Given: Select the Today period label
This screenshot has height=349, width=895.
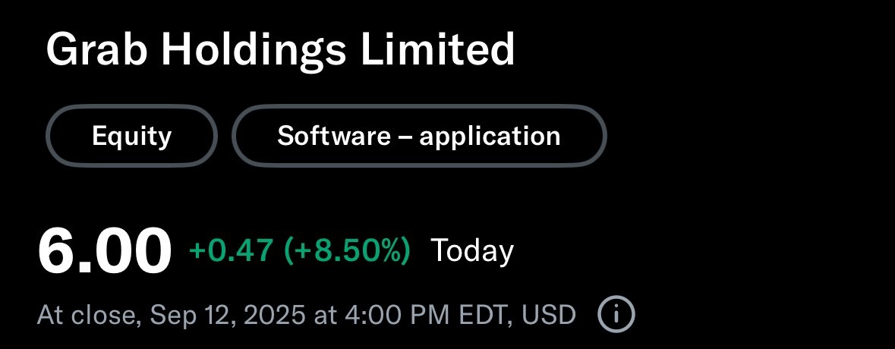Looking at the screenshot, I should click(x=472, y=251).
